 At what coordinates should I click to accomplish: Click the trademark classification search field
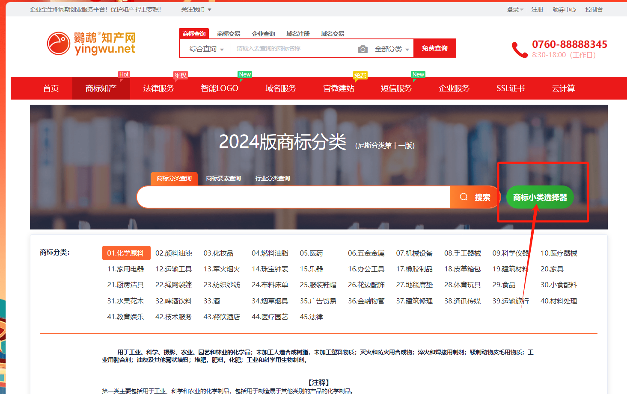click(293, 197)
